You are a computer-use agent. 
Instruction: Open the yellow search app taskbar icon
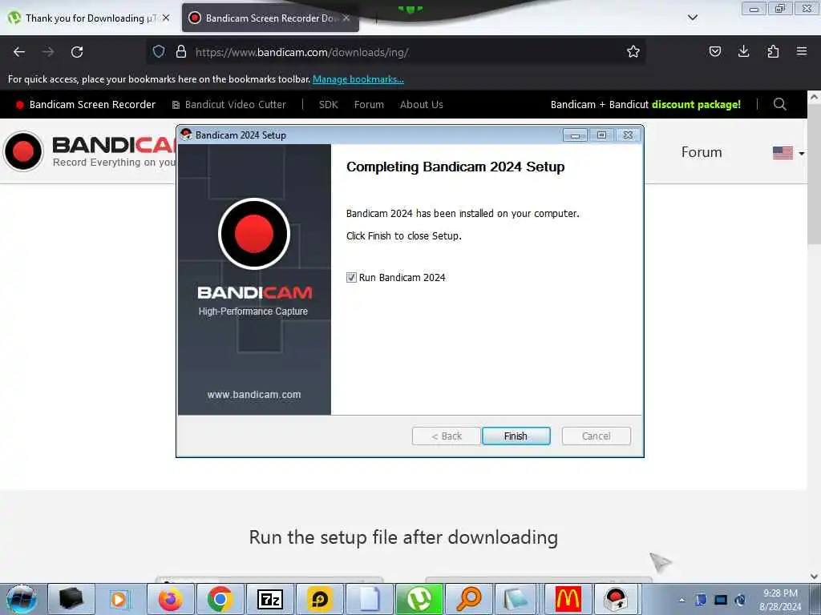(319, 599)
